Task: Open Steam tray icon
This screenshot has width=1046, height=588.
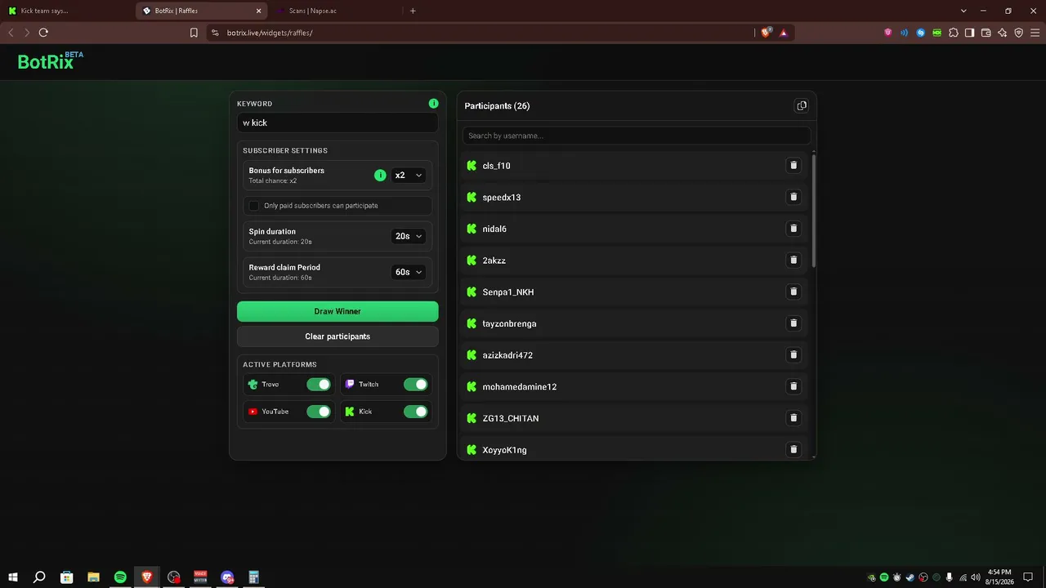Action: [x=910, y=577]
